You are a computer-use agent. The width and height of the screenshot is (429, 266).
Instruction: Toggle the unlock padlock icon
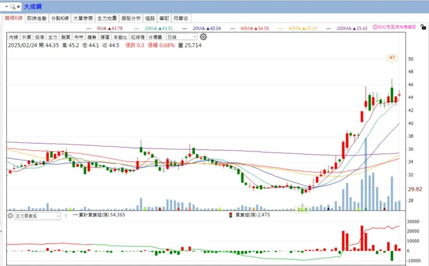click(x=423, y=27)
